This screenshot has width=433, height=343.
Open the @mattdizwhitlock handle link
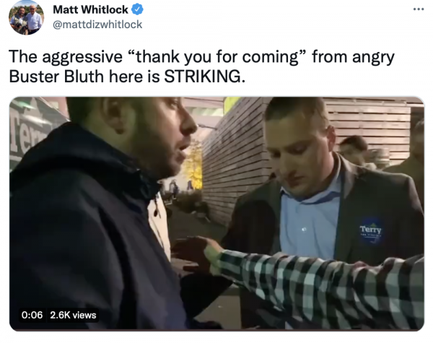click(x=97, y=25)
